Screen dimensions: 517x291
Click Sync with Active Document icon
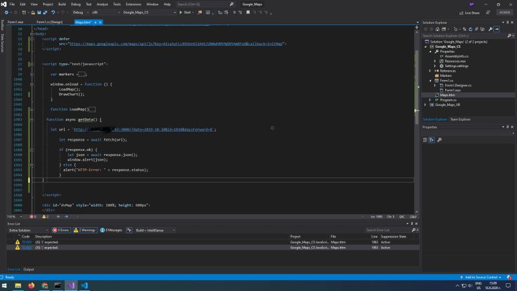pos(464,29)
